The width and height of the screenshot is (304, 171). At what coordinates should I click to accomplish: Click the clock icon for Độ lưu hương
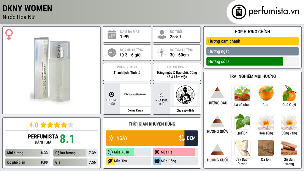click(x=112, y=53)
